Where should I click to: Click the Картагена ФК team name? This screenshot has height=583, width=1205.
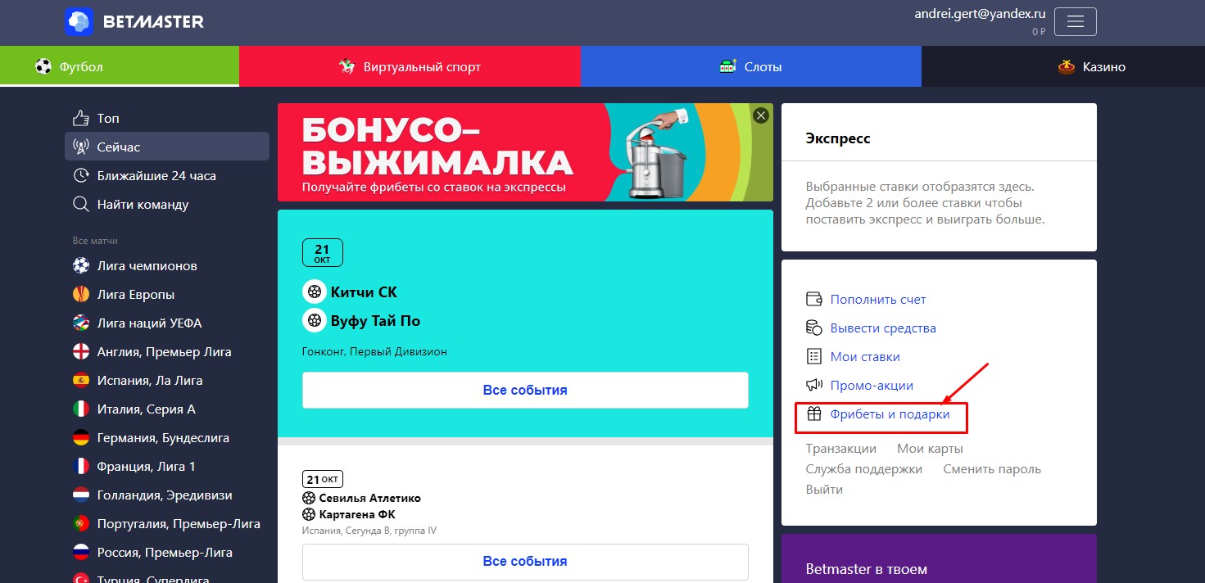pyautogui.click(x=357, y=514)
